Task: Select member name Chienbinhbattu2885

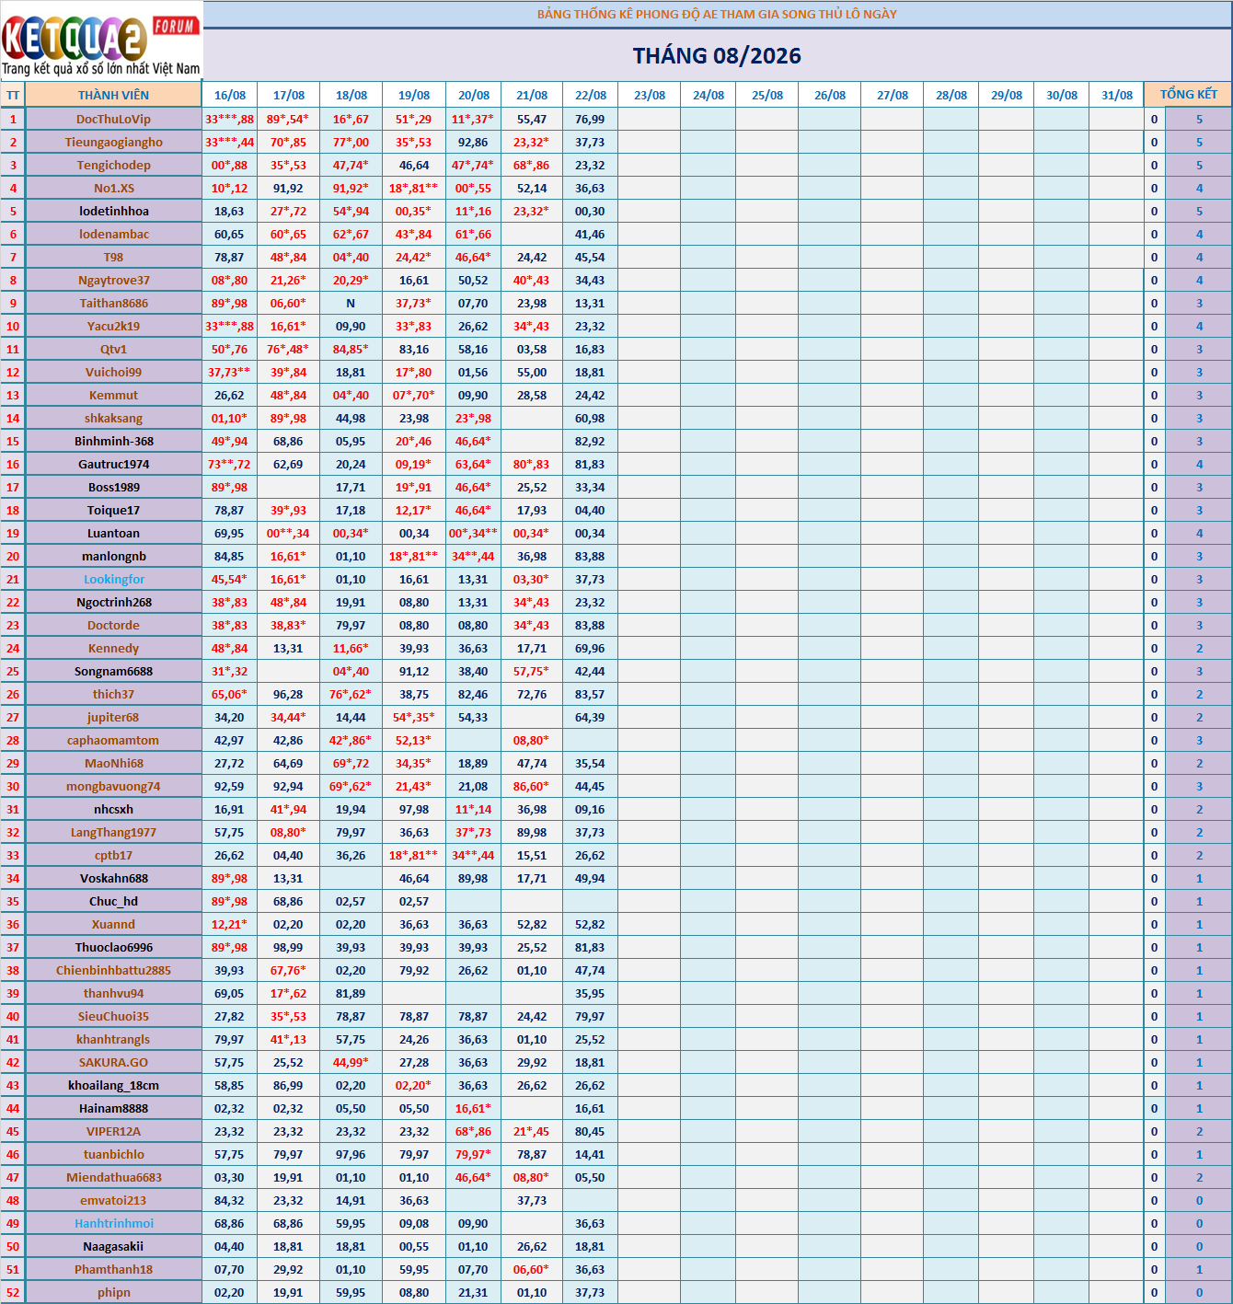Action: pos(113,970)
